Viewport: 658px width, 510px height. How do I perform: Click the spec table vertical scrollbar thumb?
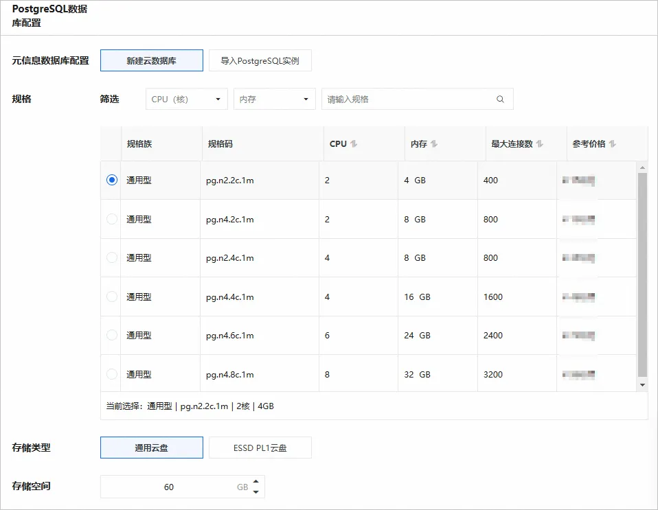[642, 275]
